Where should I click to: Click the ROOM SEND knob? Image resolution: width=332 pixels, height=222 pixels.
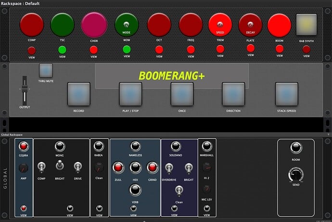click(296, 174)
